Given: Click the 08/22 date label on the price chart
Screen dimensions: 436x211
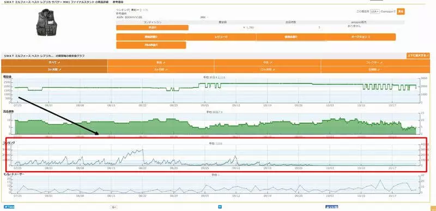Looking at the screenshot, I should point(142,106).
